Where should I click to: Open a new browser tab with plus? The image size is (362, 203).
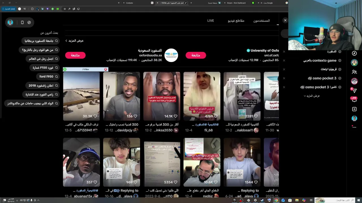click(x=118, y=3)
